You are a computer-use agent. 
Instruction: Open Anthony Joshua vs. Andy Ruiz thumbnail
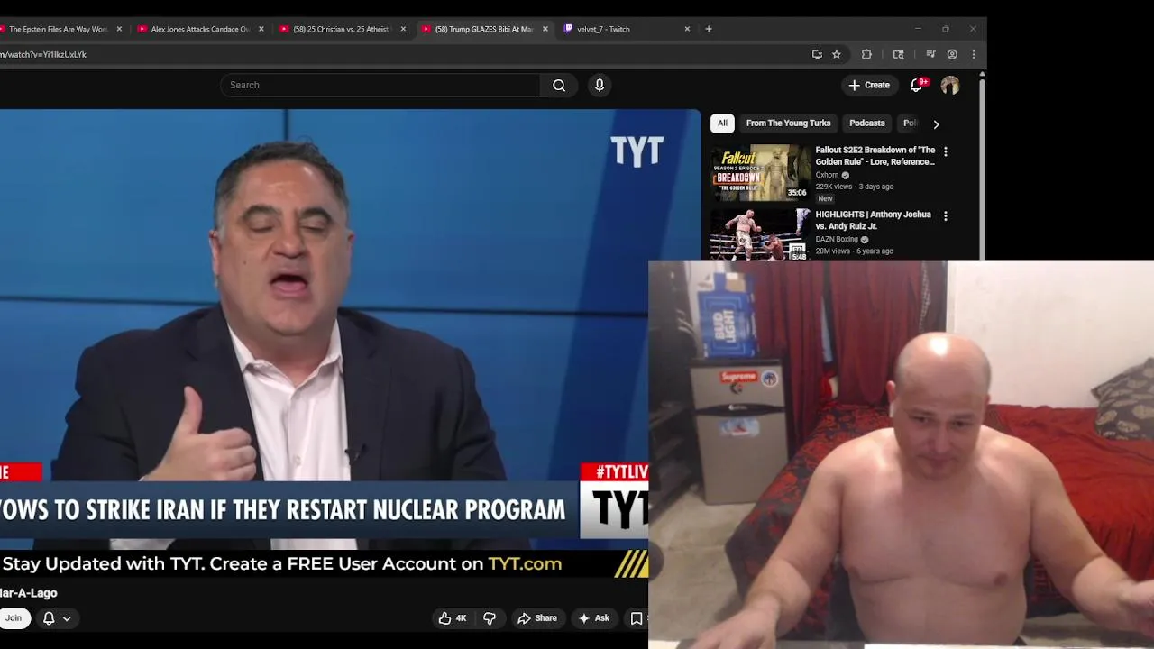tap(761, 234)
